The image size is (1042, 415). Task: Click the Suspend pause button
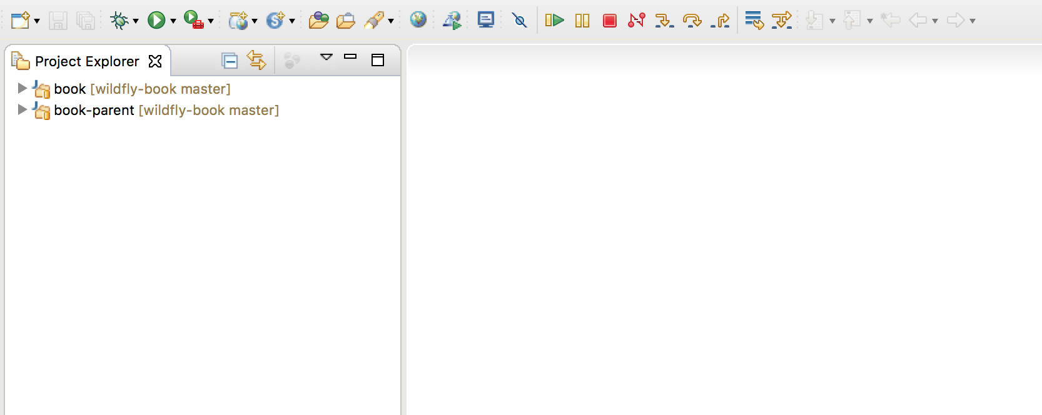pyautogui.click(x=582, y=21)
